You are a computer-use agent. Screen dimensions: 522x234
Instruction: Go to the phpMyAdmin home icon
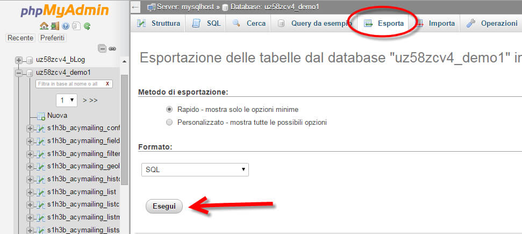(x=44, y=26)
